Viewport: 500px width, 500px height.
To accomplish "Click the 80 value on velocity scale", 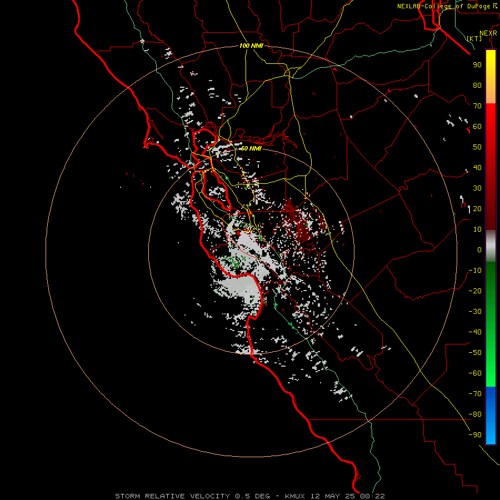I will tap(477, 86).
